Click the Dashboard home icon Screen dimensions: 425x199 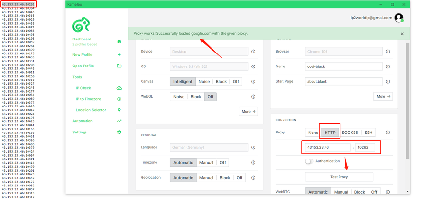point(119,41)
